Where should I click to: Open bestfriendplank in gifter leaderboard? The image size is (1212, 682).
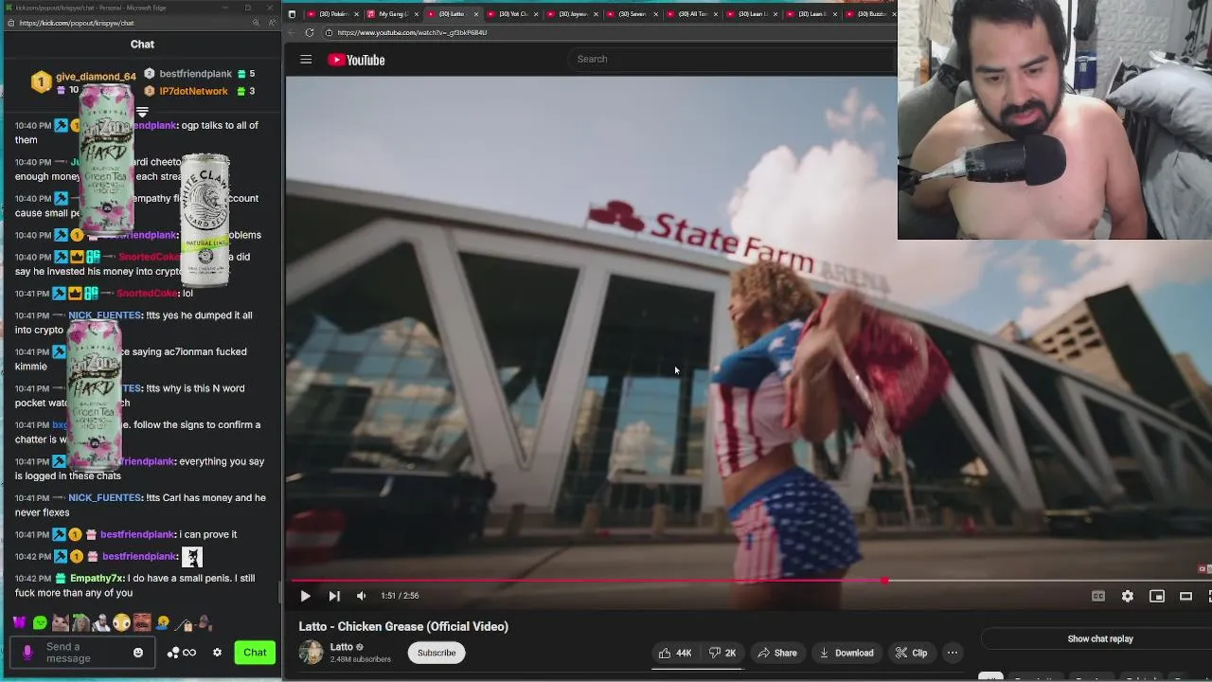tap(195, 74)
